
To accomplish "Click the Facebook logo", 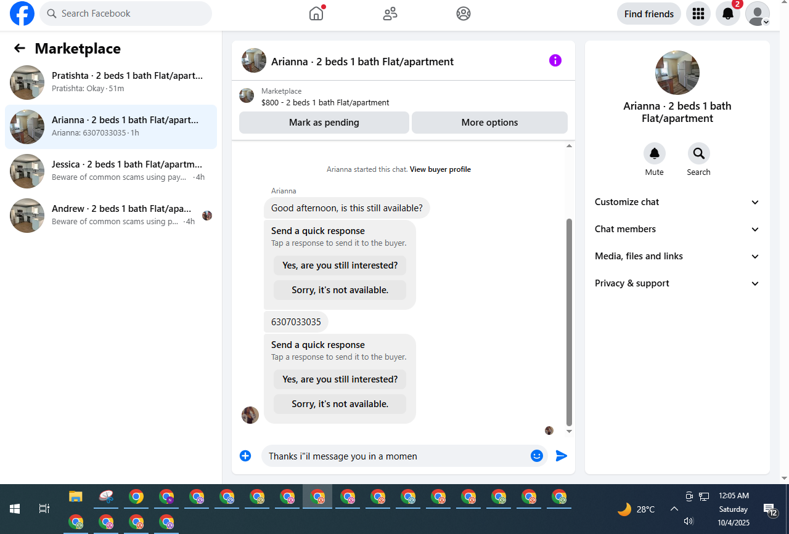I will coord(22,14).
